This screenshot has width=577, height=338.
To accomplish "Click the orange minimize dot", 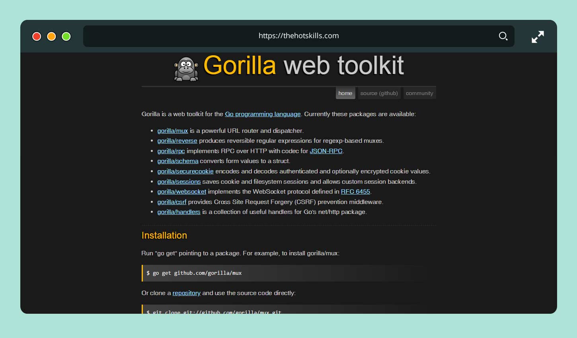I will [x=51, y=37].
